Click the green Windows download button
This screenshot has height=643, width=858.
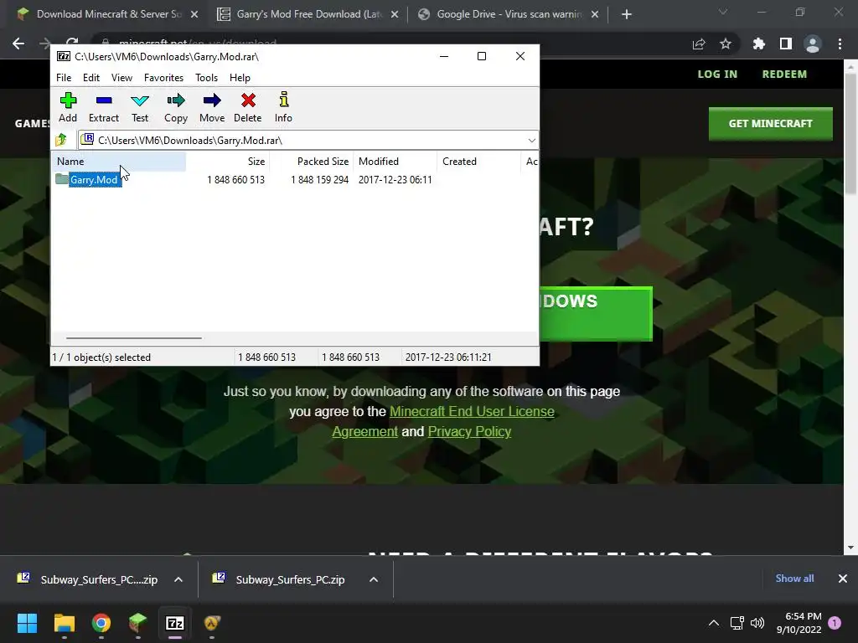click(596, 313)
